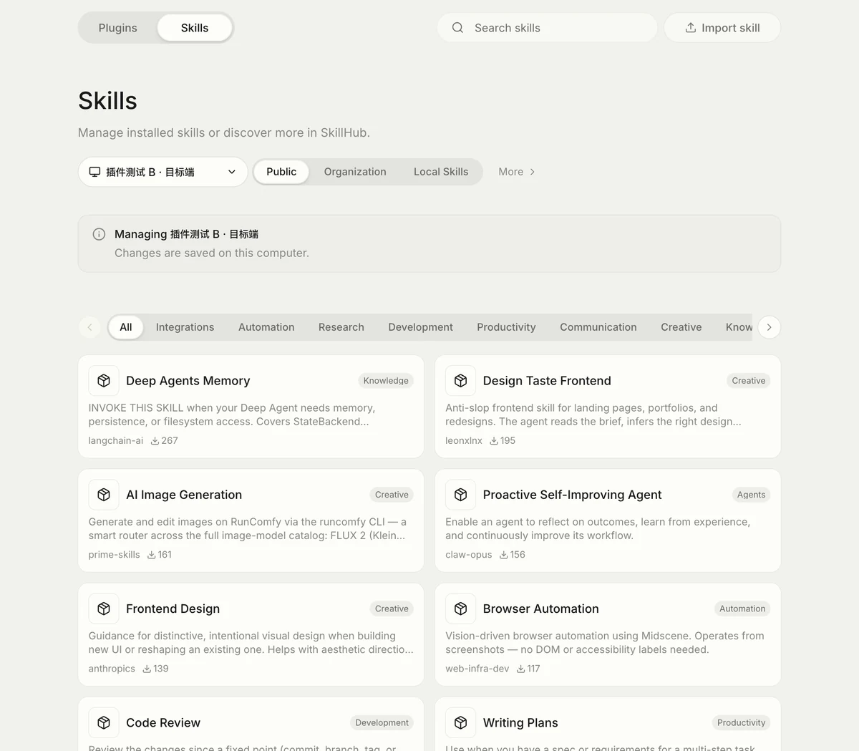Click the Proactive Self-Improving Agent package icon

(461, 495)
